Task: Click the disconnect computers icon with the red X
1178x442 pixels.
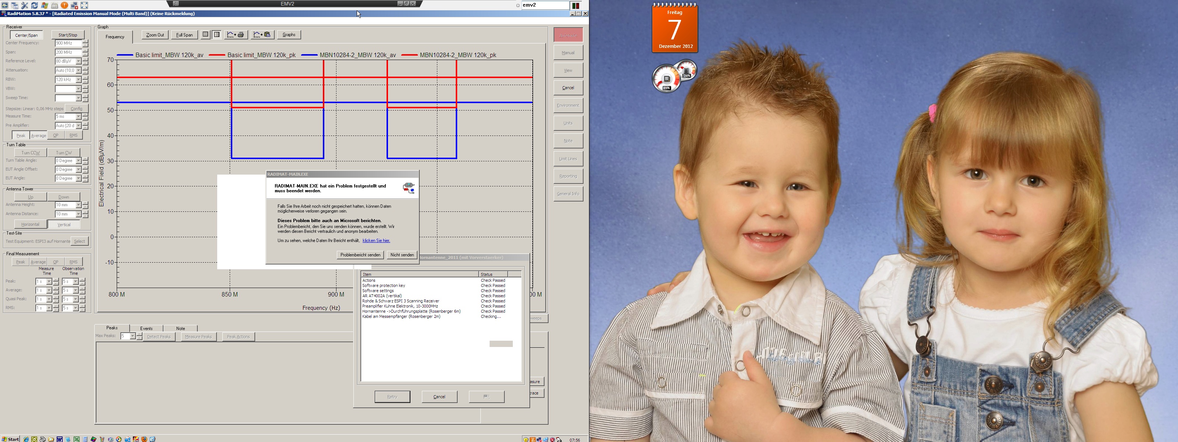Action: click(x=74, y=6)
